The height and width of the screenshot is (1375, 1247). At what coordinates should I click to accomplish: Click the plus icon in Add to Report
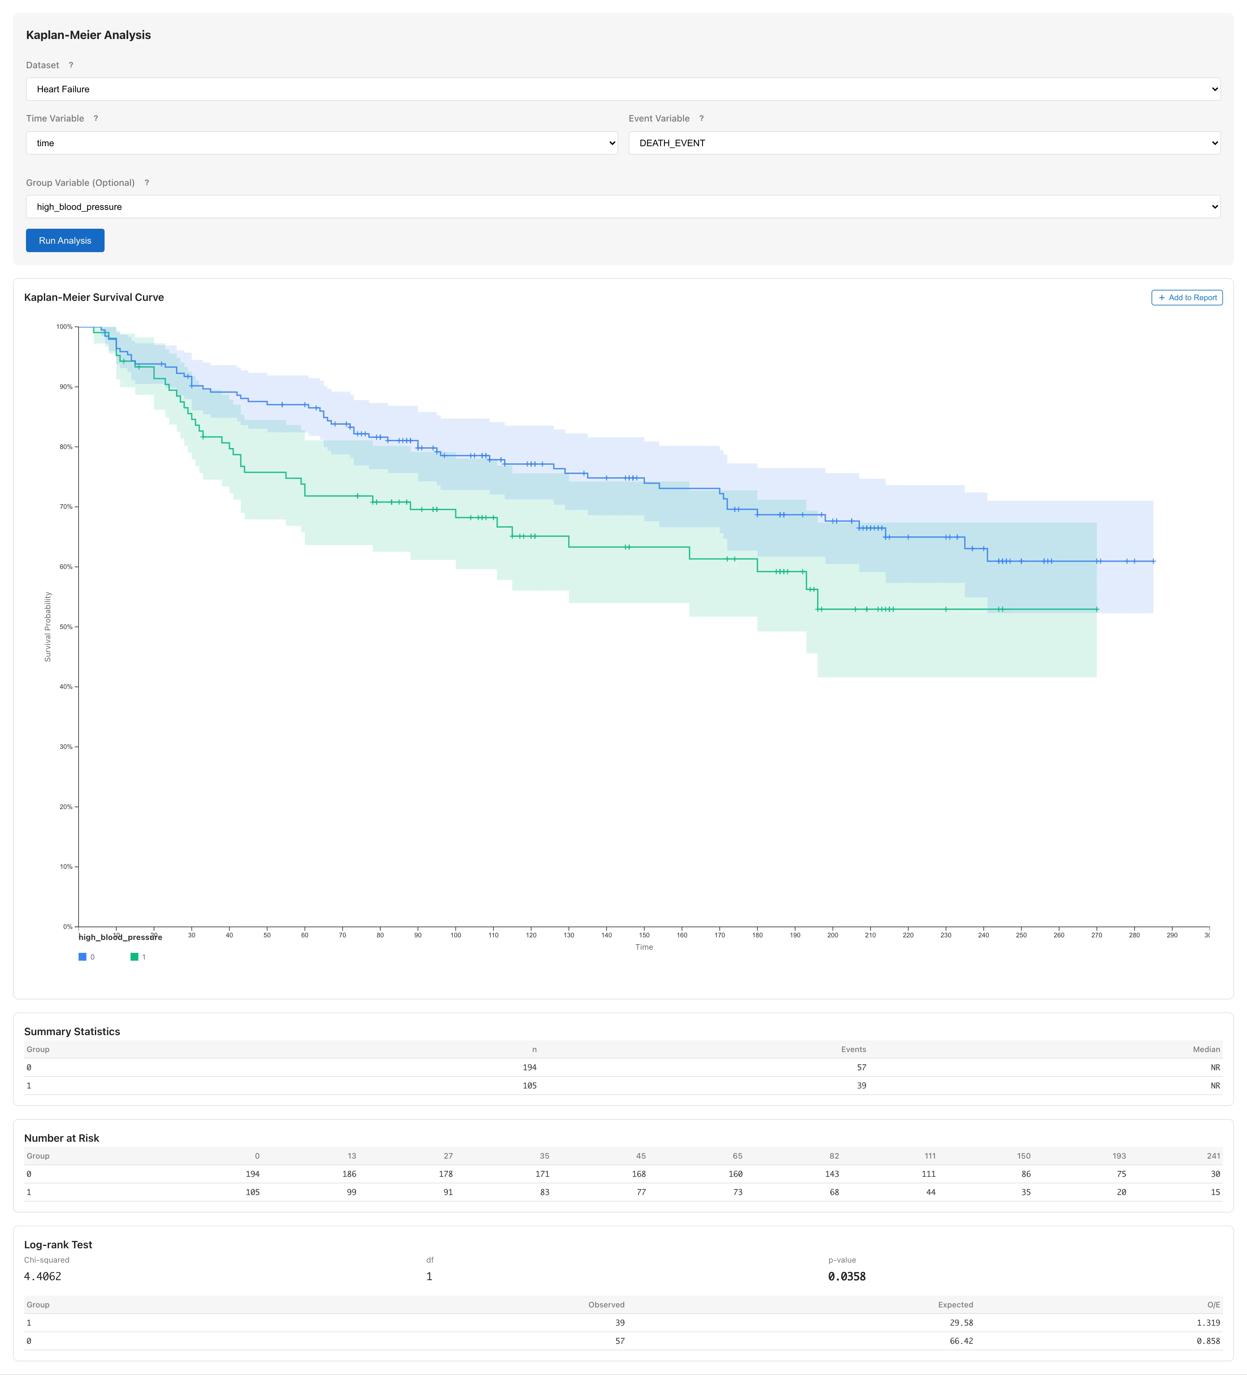tap(1162, 298)
